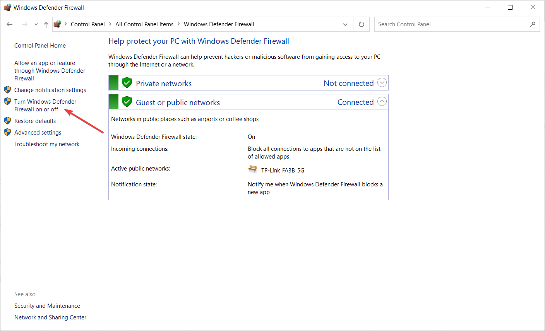
Task: Click the Private networks heading
Action: [x=164, y=84]
